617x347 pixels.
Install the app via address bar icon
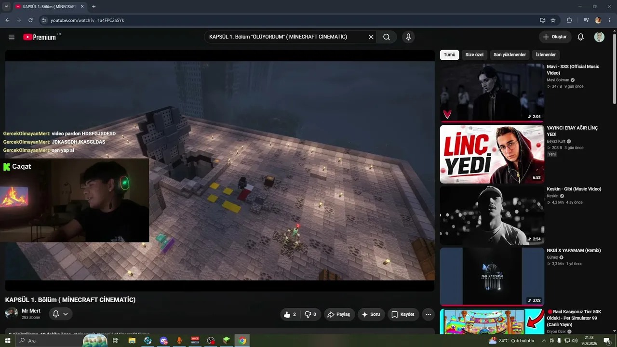543,20
